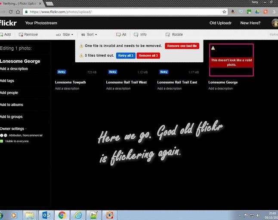Screen dimensions: 278x220
Task: Open Your Photostream menu item
Action: pyautogui.click(x=41, y=23)
